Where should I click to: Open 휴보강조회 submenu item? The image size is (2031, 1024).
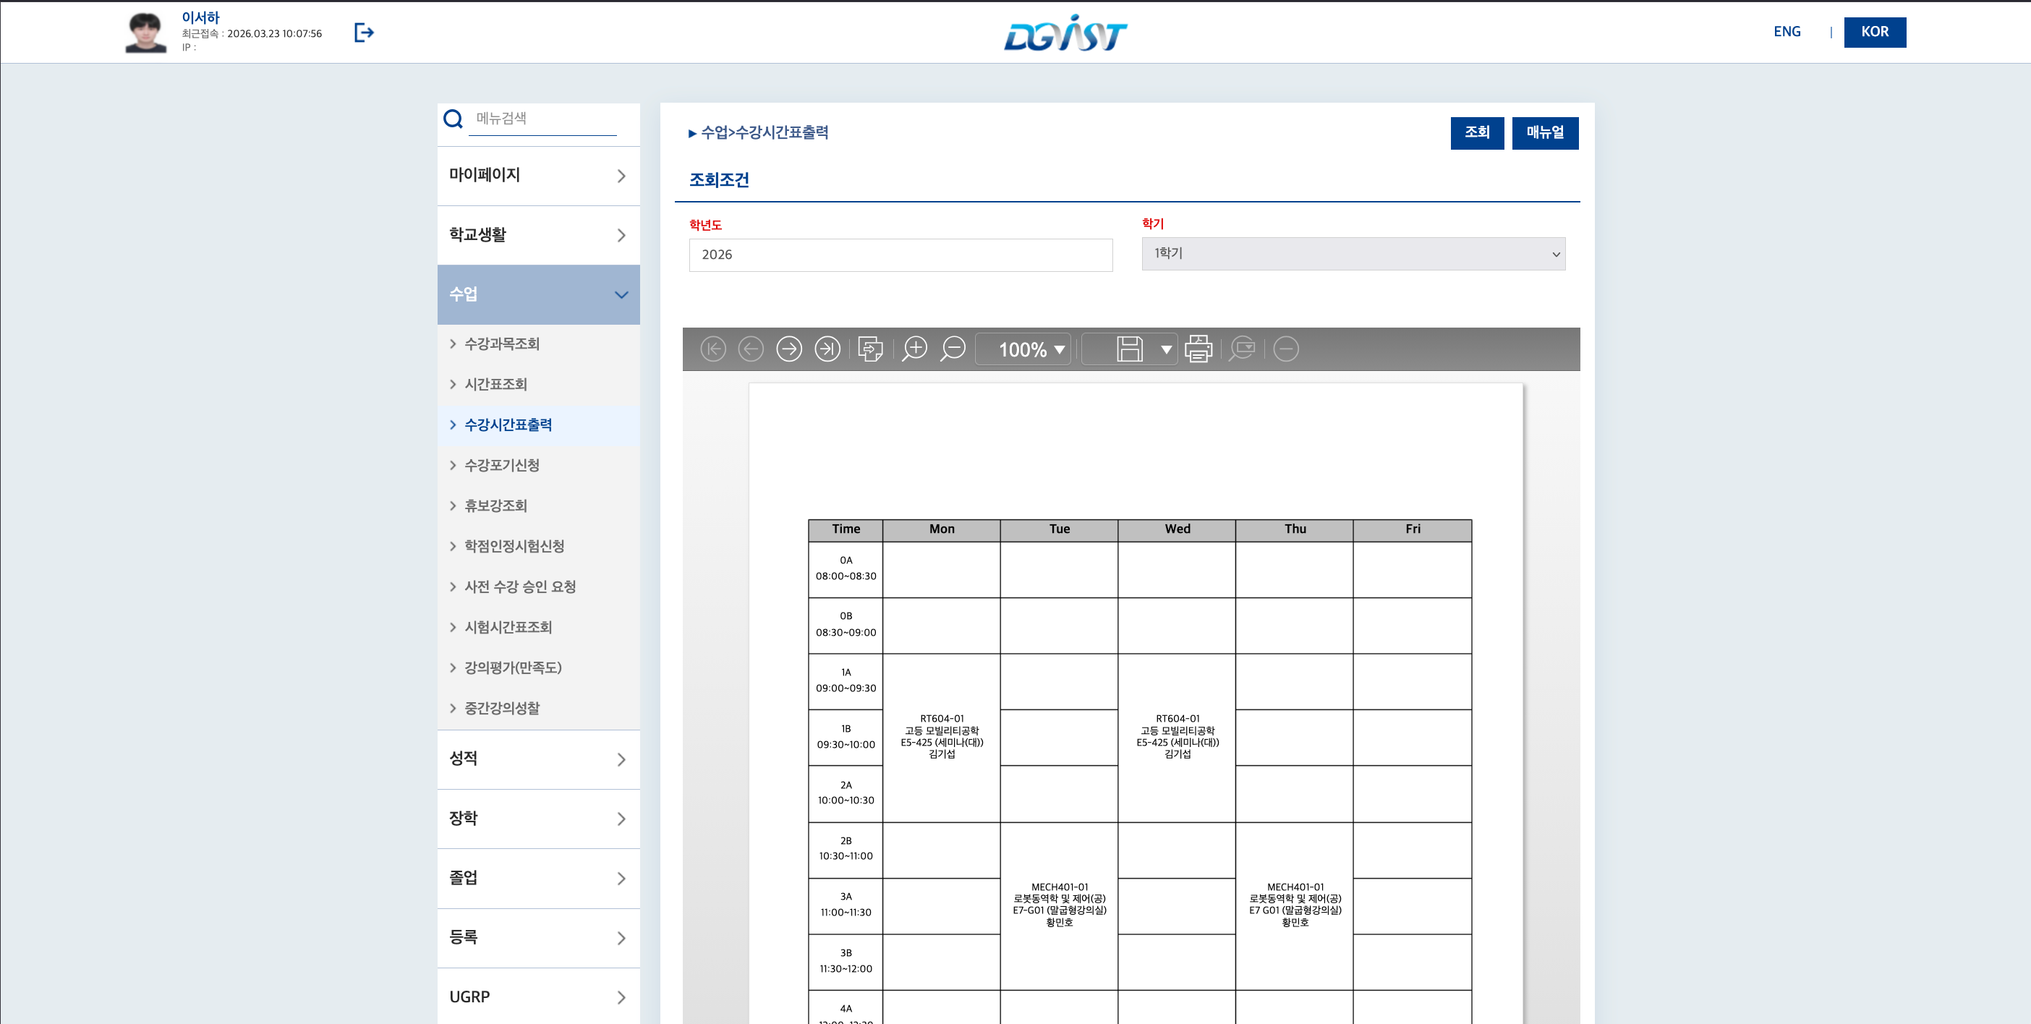[496, 506]
